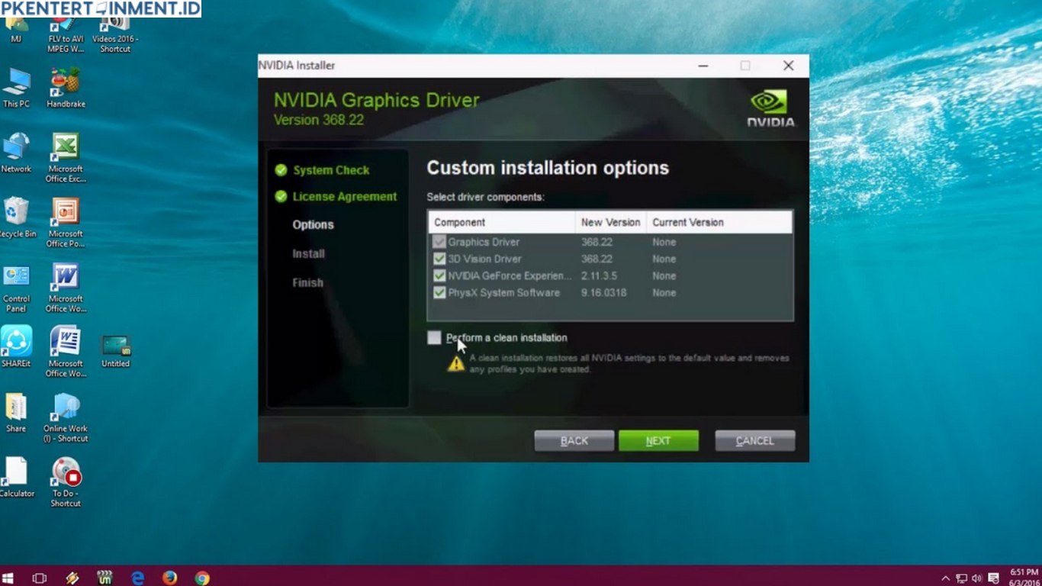Open the taskbar clock showing 6:51 PM
1042x586 pixels.
coord(1024,578)
